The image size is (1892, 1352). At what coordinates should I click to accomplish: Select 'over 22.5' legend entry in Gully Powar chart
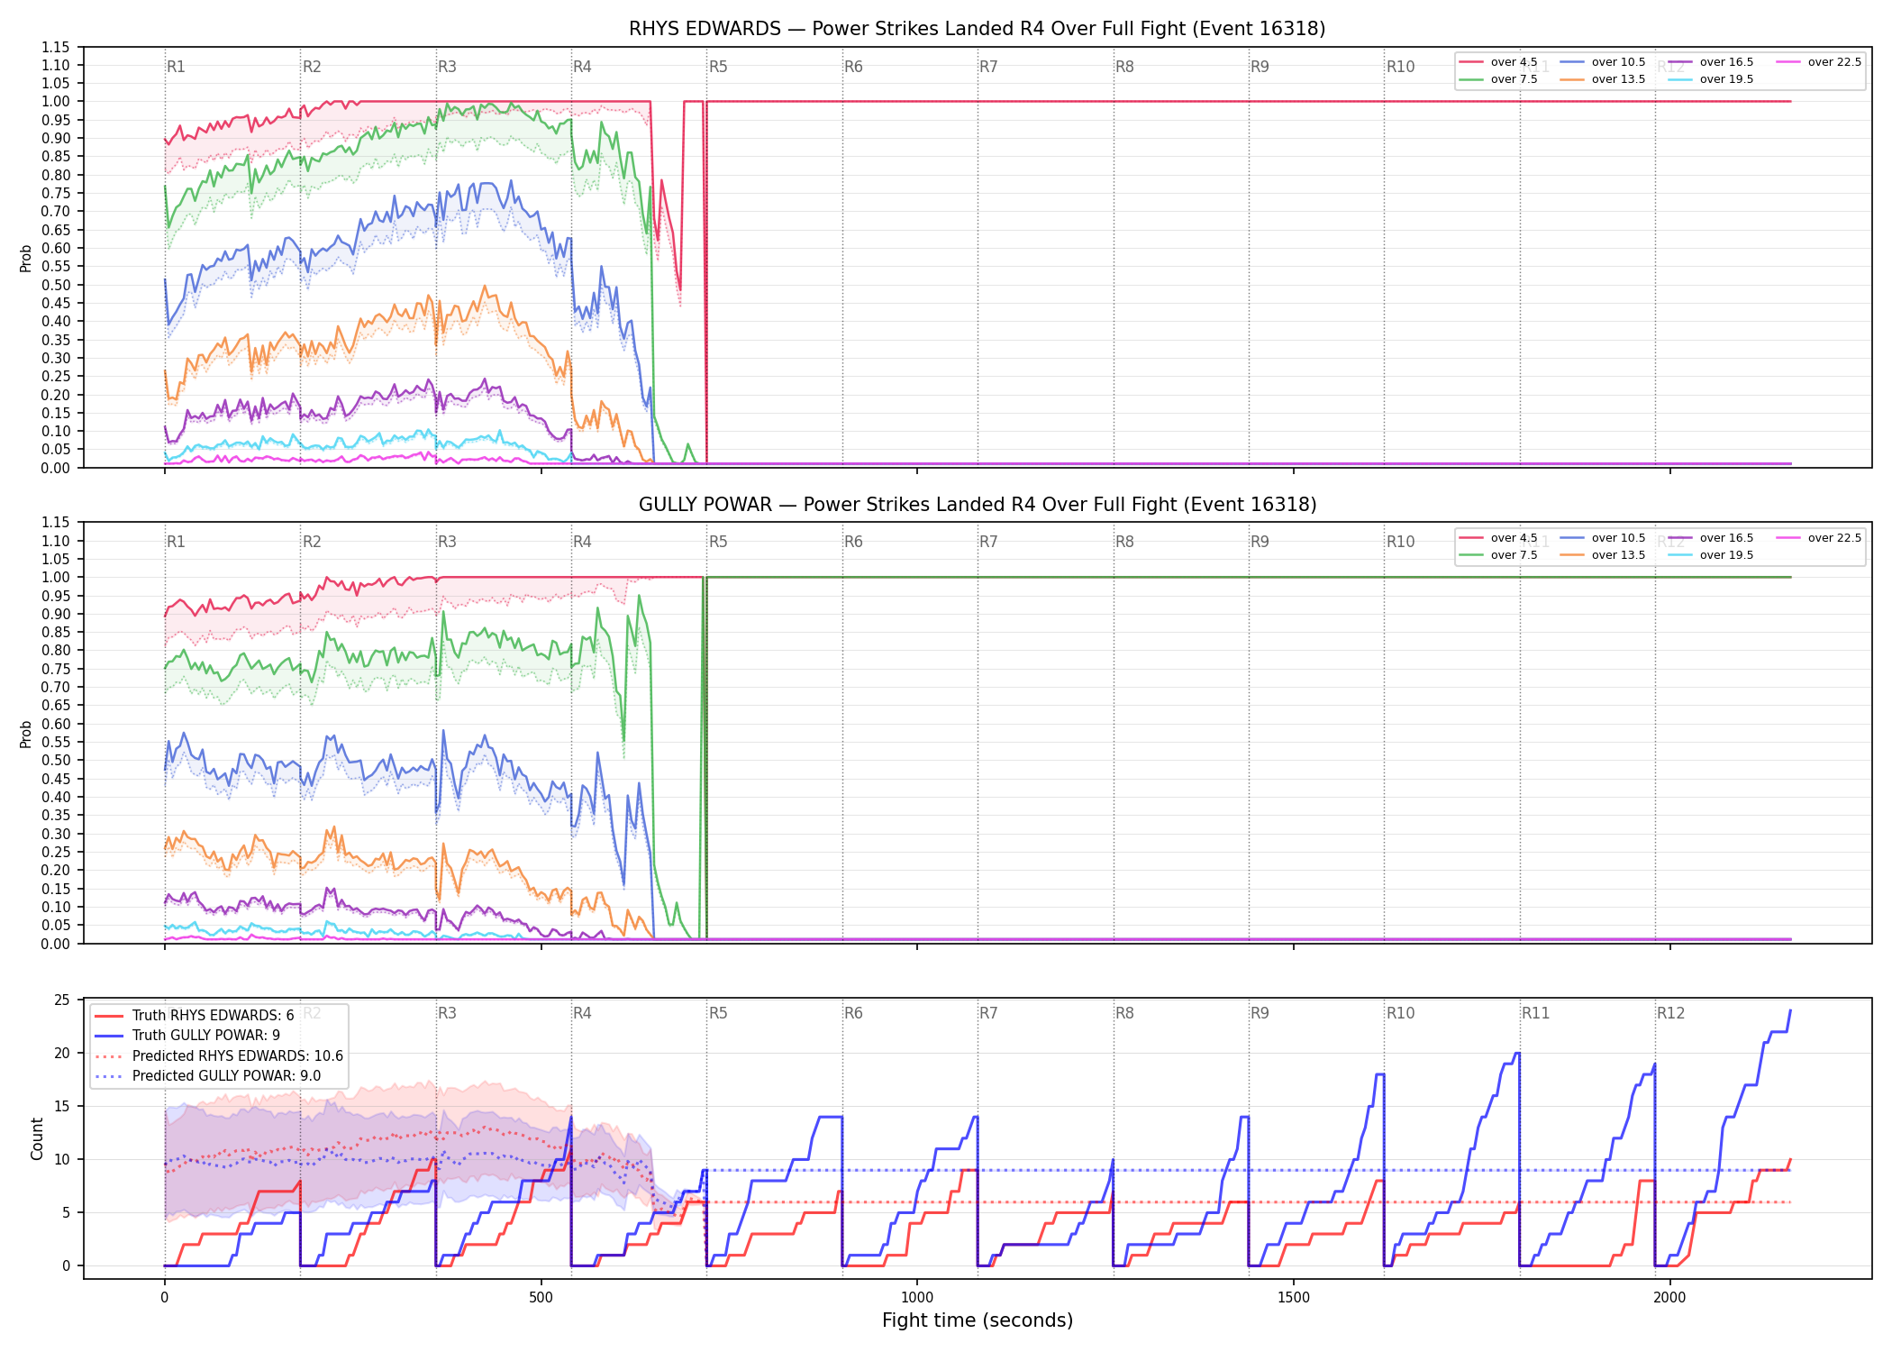[1819, 538]
